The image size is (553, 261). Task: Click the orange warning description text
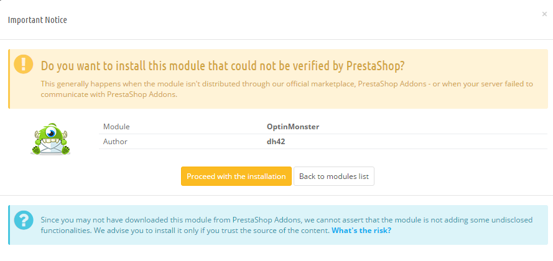(287, 89)
